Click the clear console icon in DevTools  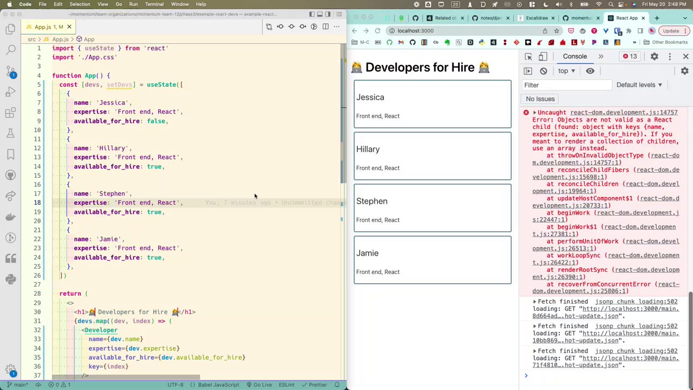click(544, 71)
